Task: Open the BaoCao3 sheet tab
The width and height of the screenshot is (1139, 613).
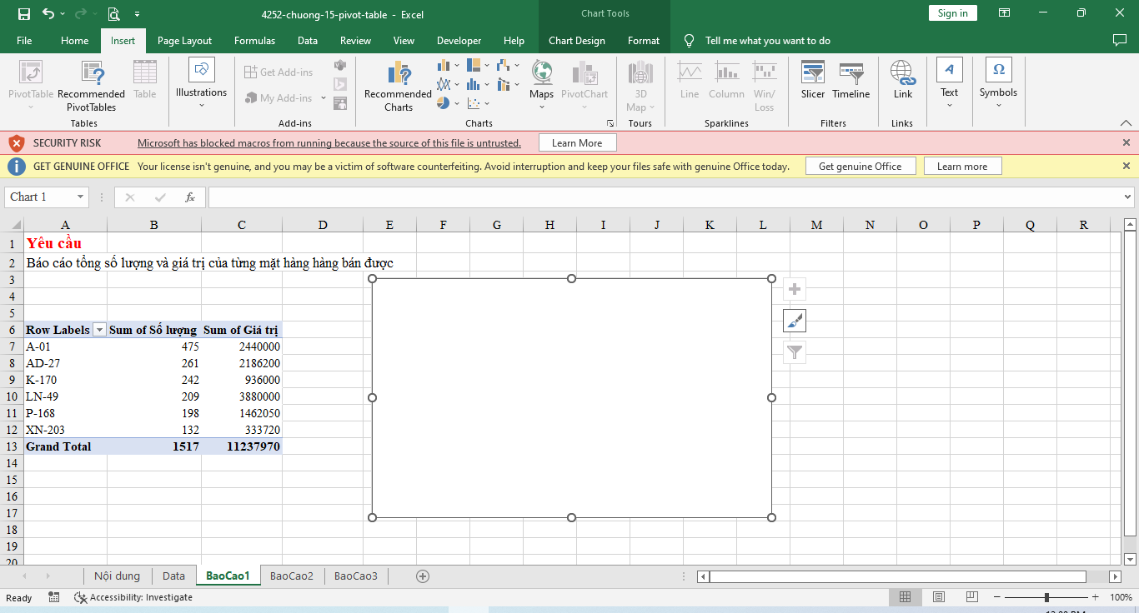Action: [356, 576]
